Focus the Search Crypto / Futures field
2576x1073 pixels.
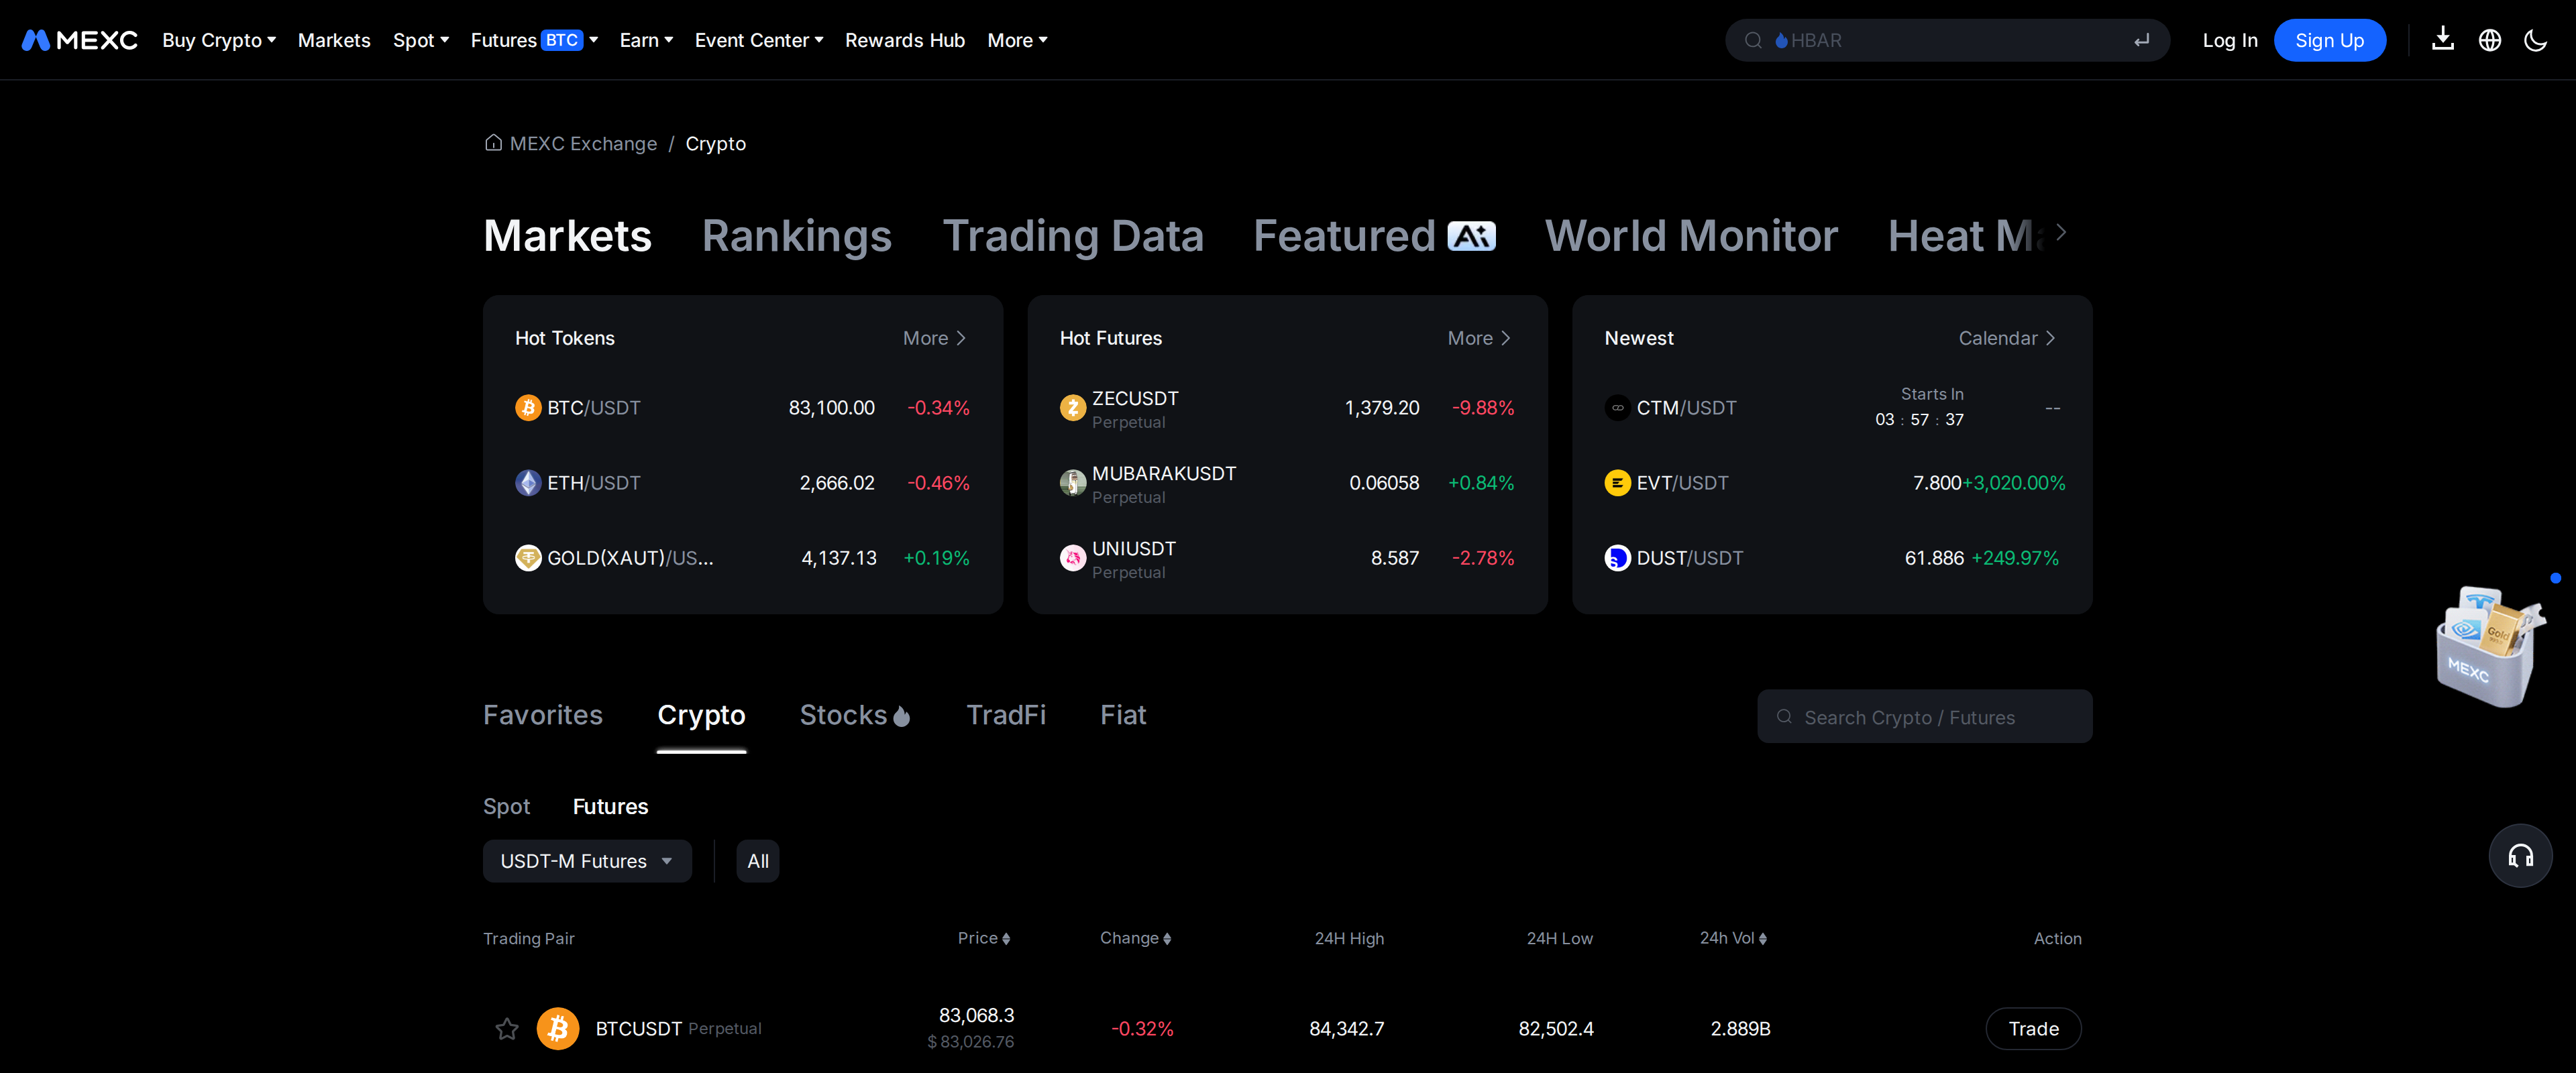pos(1924,716)
